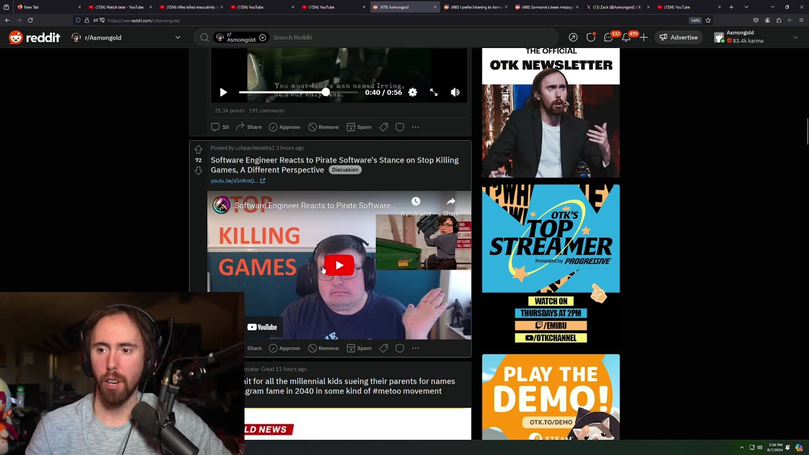Viewport: 809px width, 455px height.
Task: Click the plus Create Post icon
Action: coord(643,37)
